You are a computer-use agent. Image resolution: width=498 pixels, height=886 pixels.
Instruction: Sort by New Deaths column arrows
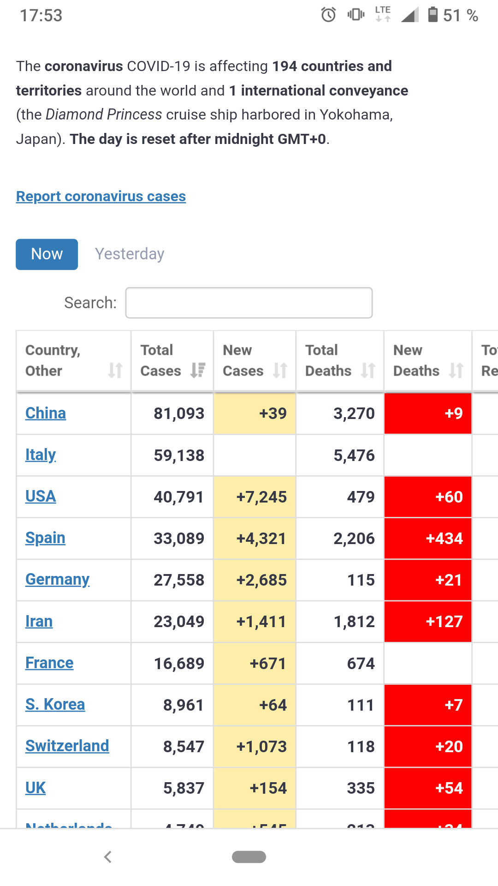pos(456,370)
